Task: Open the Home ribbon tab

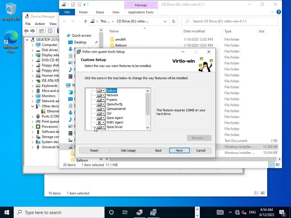Action: (83, 12)
